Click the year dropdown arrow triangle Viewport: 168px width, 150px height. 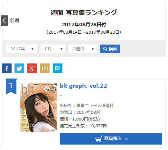click(x=33, y=49)
